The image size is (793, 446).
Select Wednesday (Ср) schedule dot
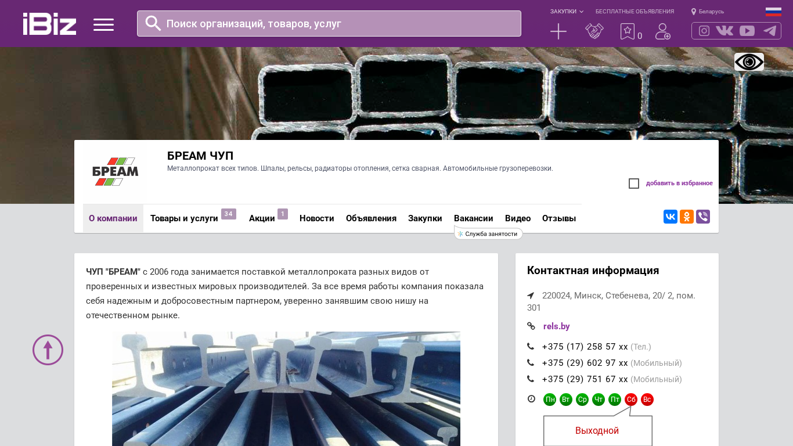pos(582,400)
